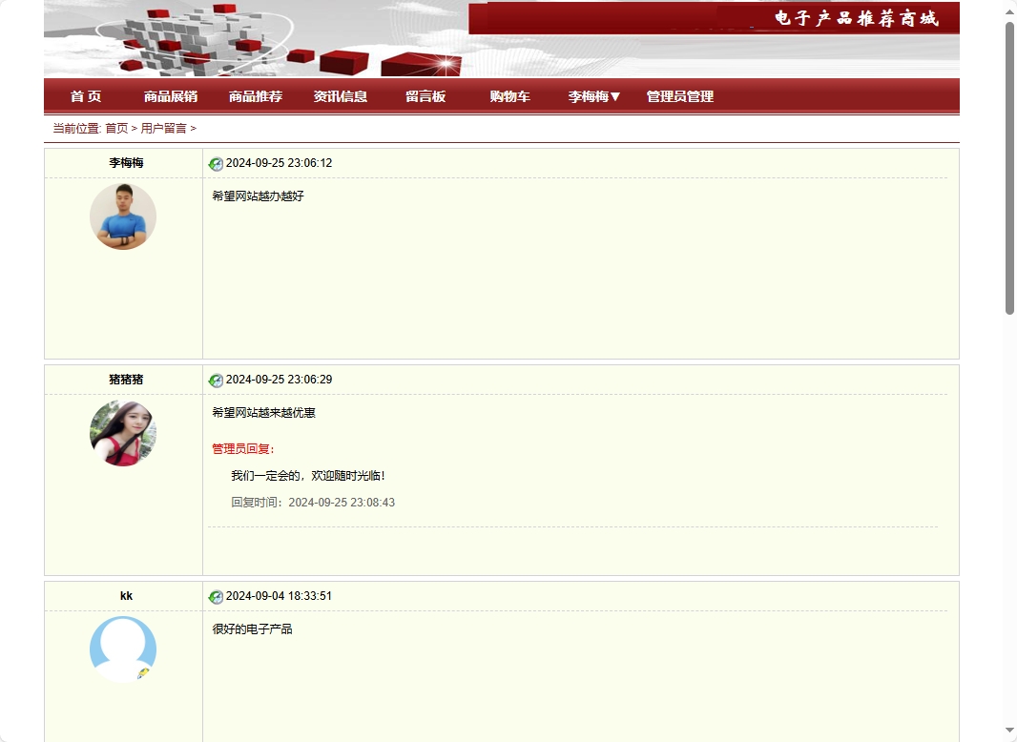Open 商品推荐 in the navigation bar
The width and height of the screenshot is (1017, 742).
pos(254,95)
